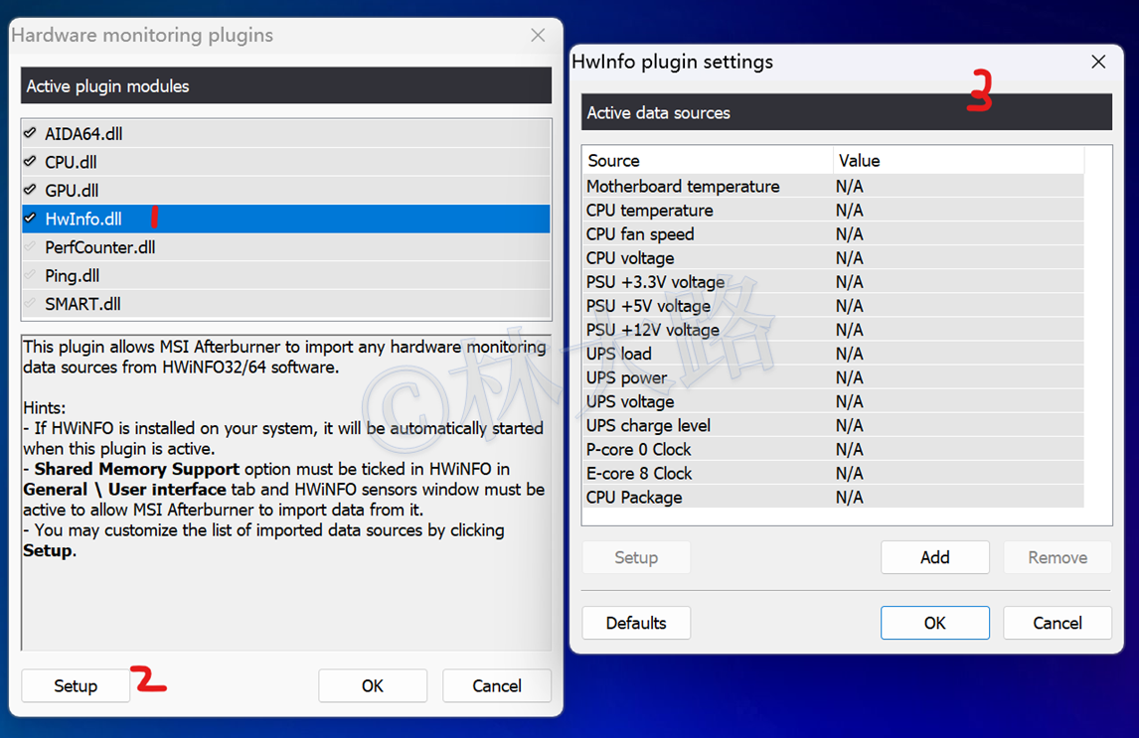Viewport: 1139px width, 738px height.
Task: Select the CPU voltage source row
Action: [x=833, y=258]
